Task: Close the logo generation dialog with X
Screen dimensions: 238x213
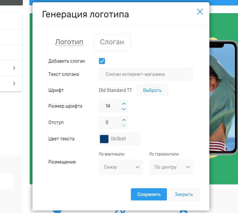Action: point(200,12)
